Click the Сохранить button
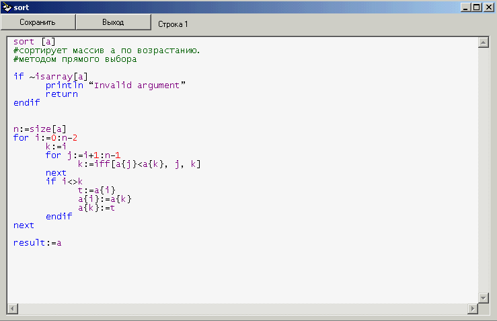Viewport: 497px width, 321px height. click(x=38, y=22)
